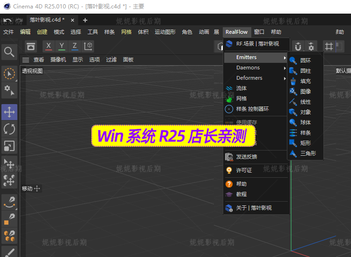Open viewport 显示 menu
This screenshot has width=351, height=257.
point(78,60)
